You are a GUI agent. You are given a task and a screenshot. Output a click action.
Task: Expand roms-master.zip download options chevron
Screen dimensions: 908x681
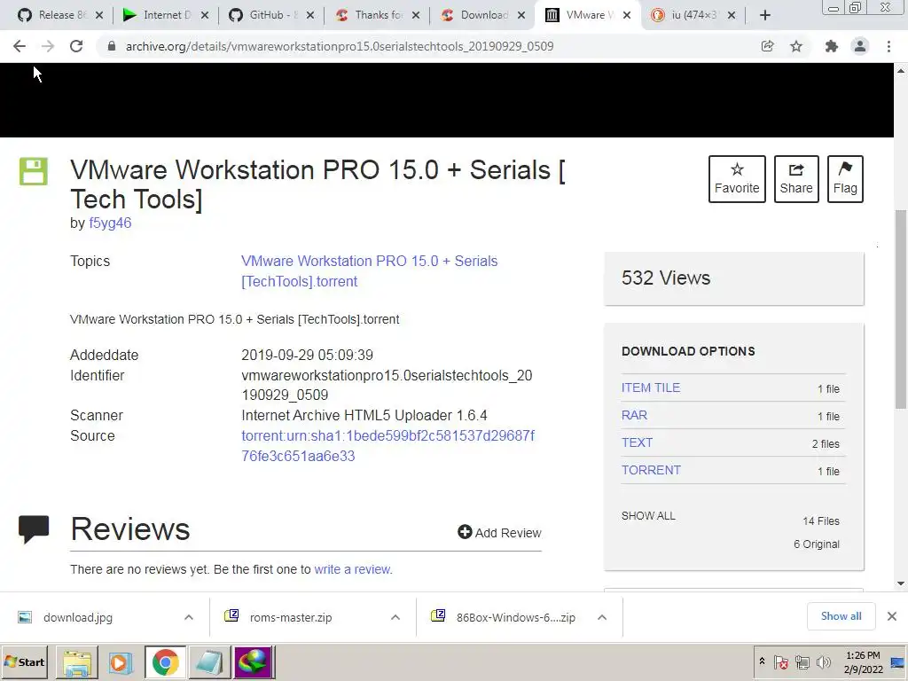395,617
